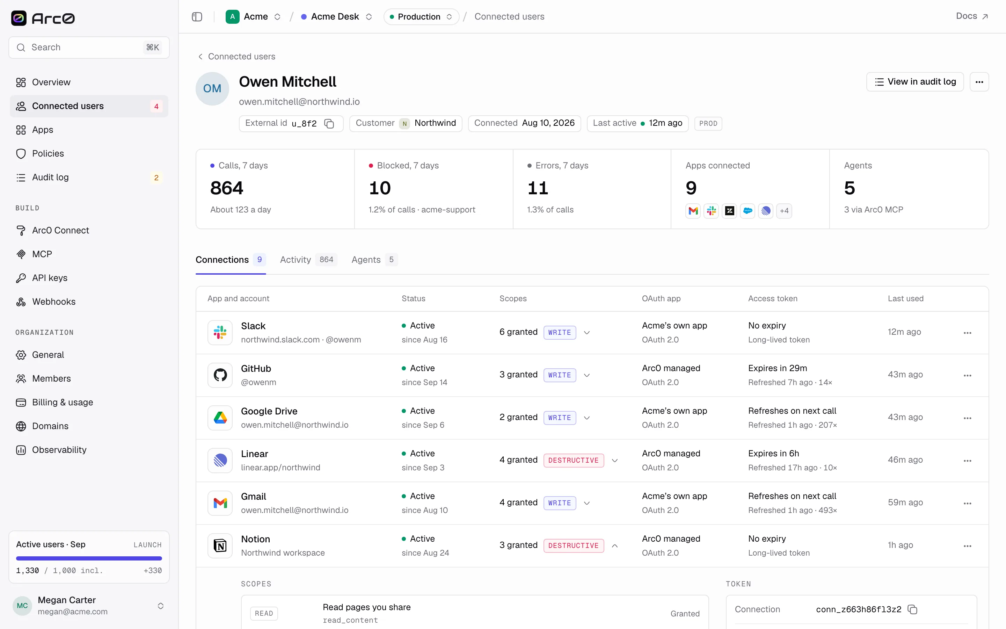
Task: Open Megan Carter account menu
Action: pyautogui.click(x=89, y=606)
